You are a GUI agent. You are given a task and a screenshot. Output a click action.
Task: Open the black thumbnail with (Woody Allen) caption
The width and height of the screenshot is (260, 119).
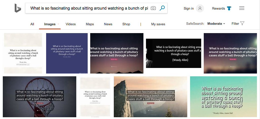[x=173, y=53]
